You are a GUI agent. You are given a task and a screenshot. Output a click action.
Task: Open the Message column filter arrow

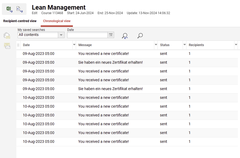(156, 45)
